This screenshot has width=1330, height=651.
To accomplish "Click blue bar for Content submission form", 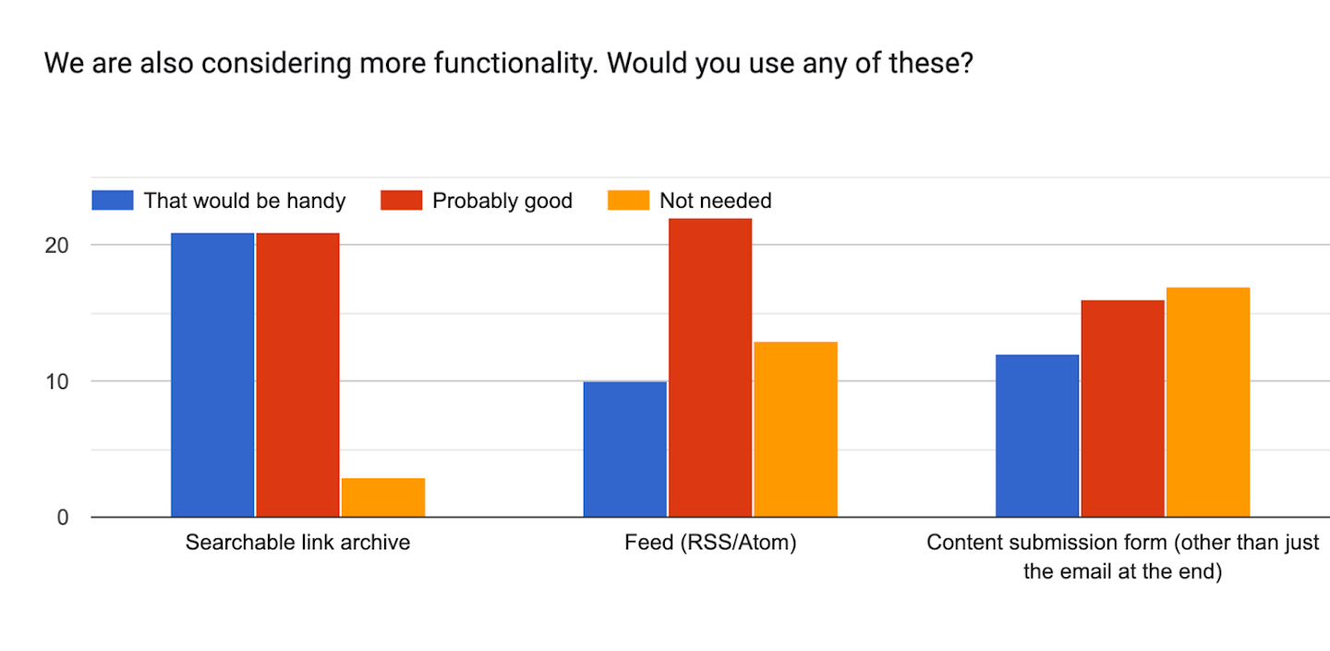I will click(x=1037, y=436).
